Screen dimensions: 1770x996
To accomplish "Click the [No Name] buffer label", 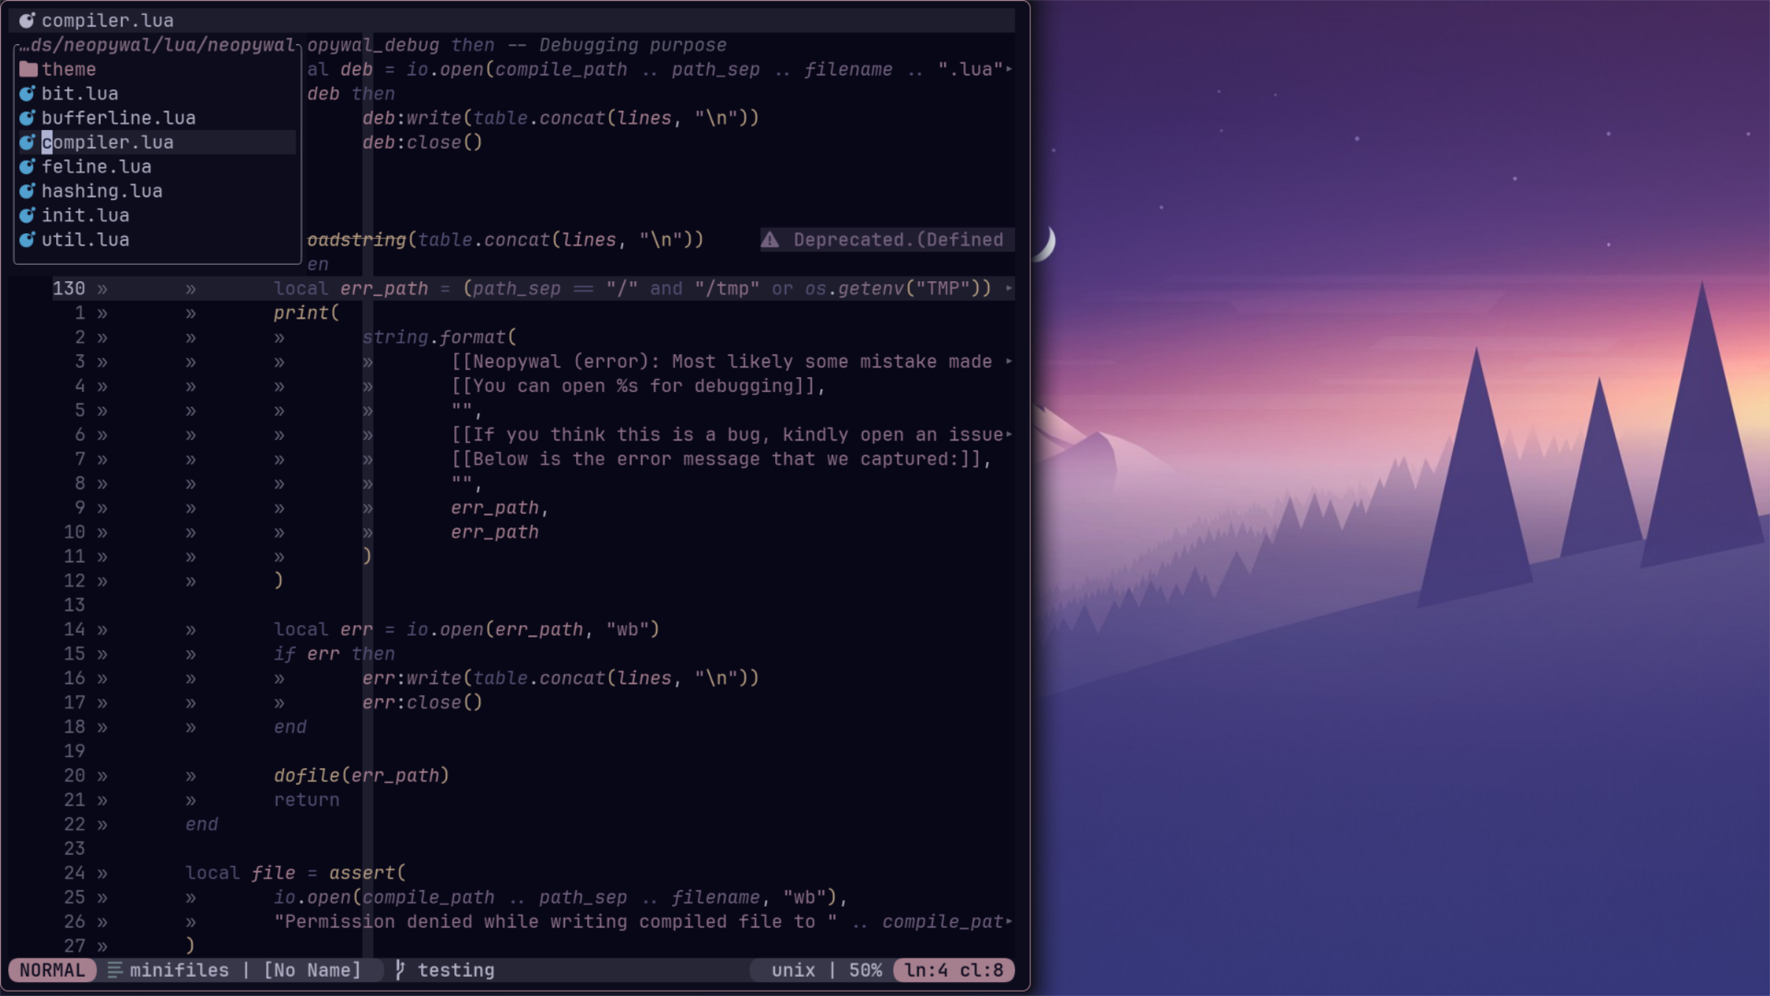I will [312, 969].
